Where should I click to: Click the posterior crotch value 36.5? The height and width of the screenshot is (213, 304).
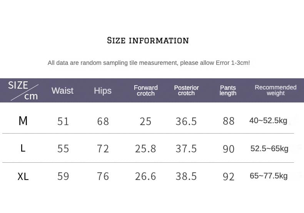186,121
